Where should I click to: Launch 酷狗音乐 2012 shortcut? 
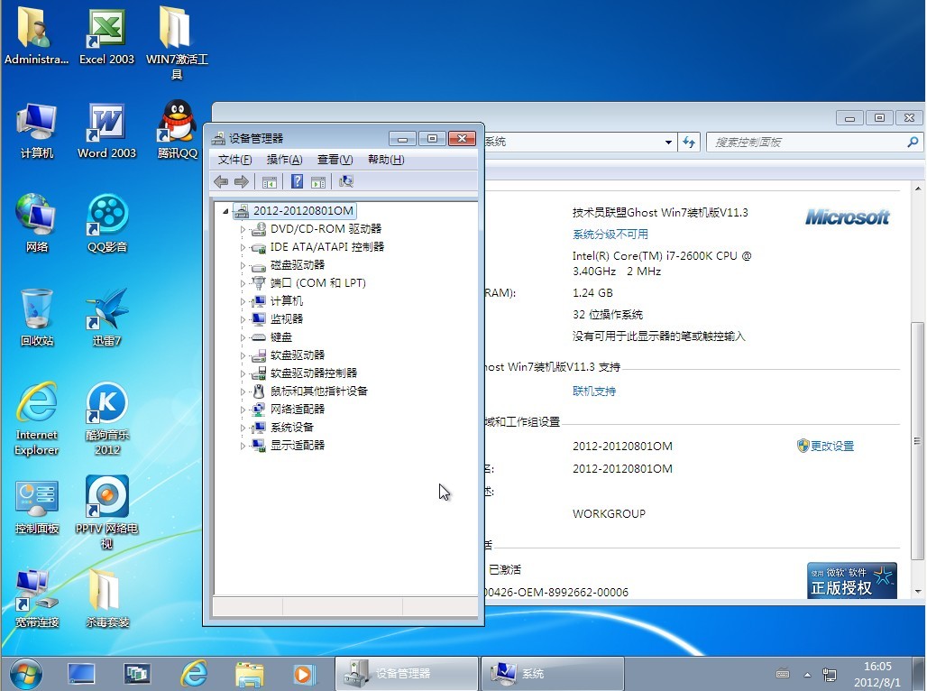click(x=107, y=419)
